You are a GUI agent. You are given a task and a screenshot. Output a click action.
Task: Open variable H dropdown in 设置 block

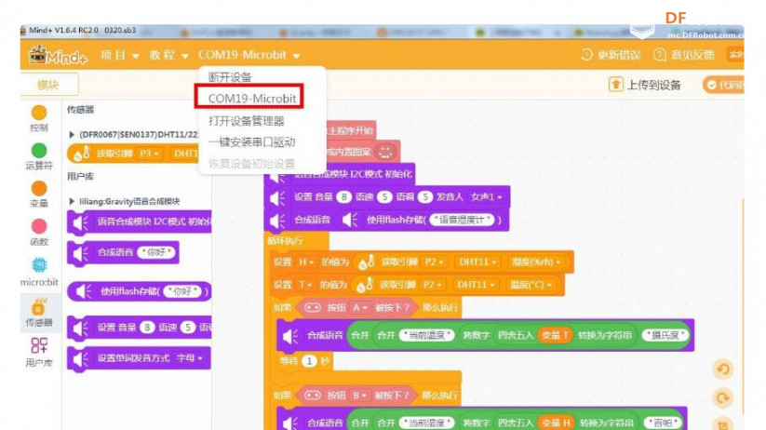pos(306,262)
